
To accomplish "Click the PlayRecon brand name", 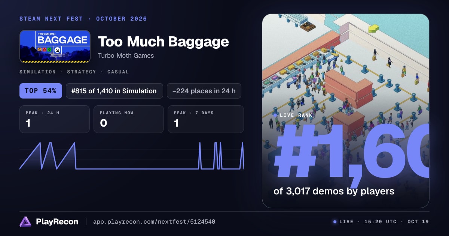I will pyautogui.click(x=57, y=222).
